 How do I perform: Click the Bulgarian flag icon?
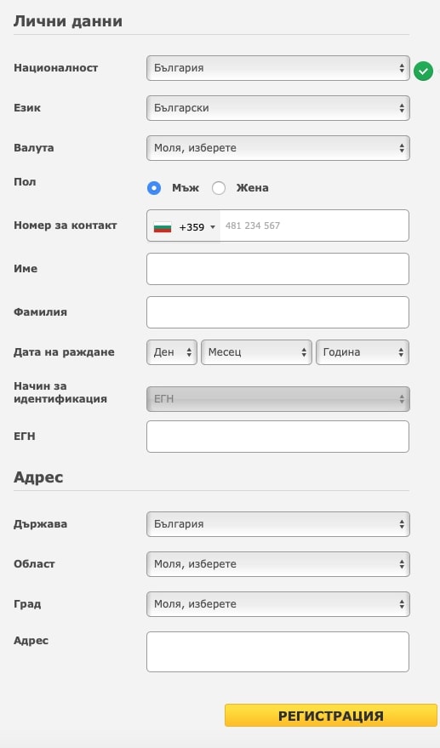point(163,227)
